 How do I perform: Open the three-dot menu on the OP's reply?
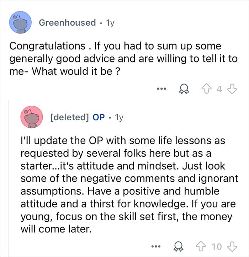[x=156, y=247]
